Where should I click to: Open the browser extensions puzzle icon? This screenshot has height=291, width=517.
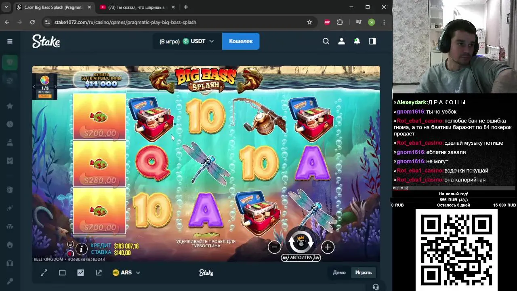(x=340, y=22)
